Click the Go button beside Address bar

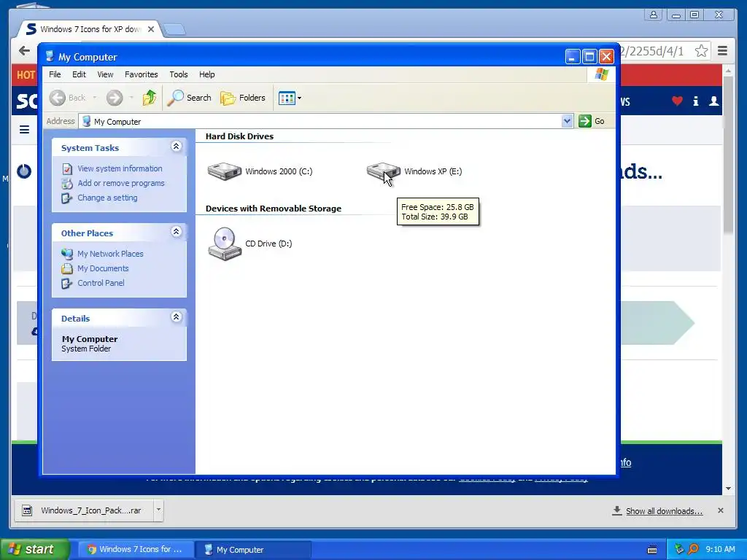click(x=592, y=121)
